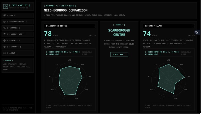Click Liberty Village radar FOO axis label
The width and height of the screenshot is (201, 114).
click(188, 76)
